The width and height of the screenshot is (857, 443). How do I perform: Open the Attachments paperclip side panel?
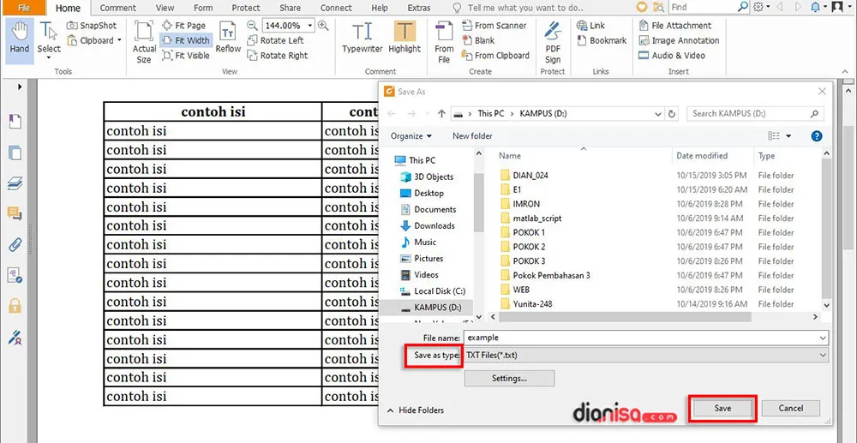coord(15,244)
